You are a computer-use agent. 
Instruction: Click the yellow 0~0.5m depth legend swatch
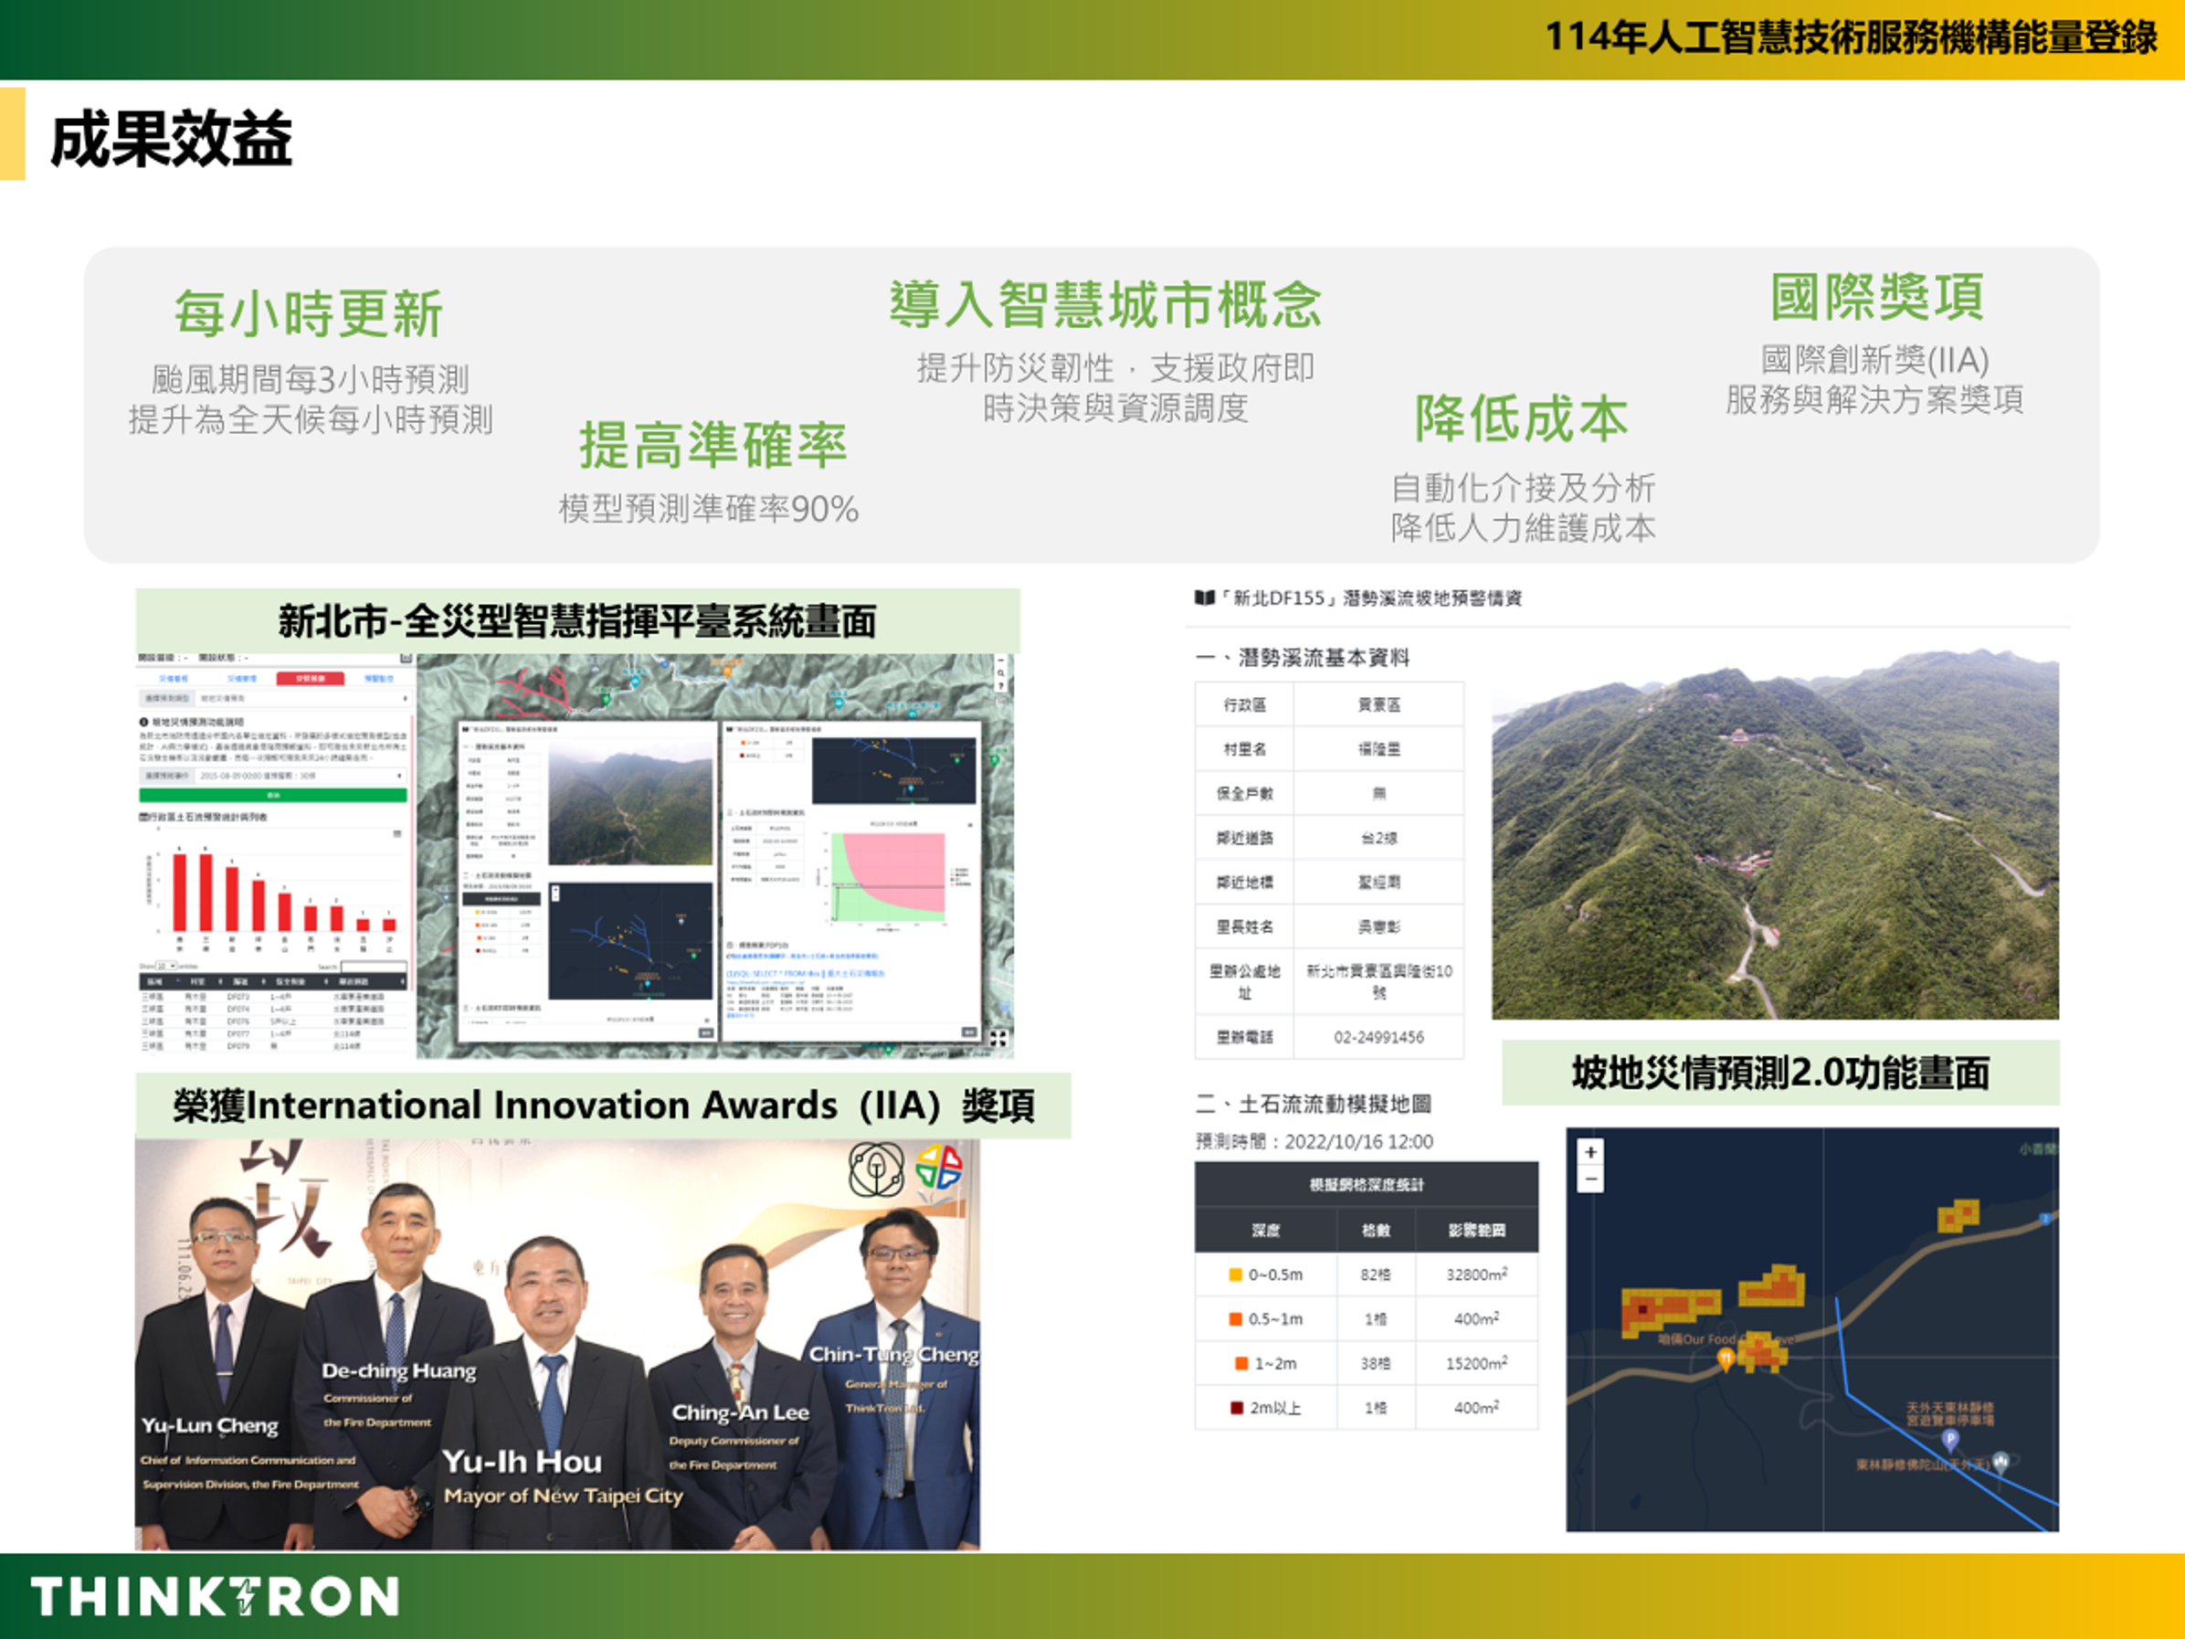pyautogui.click(x=1235, y=1274)
